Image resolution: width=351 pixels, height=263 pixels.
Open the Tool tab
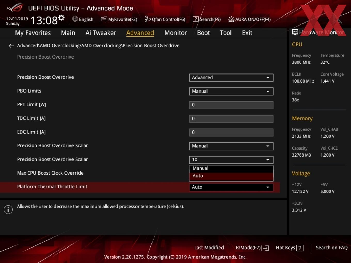(226, 33)
